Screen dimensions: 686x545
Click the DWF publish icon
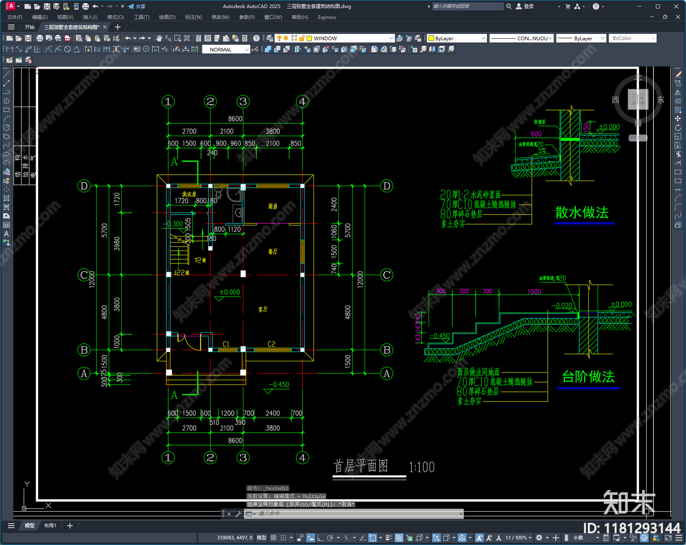[67, 38]
